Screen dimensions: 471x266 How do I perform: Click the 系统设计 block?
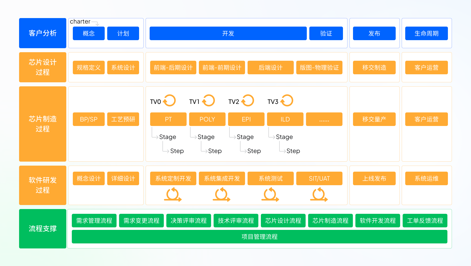(123, 68)
